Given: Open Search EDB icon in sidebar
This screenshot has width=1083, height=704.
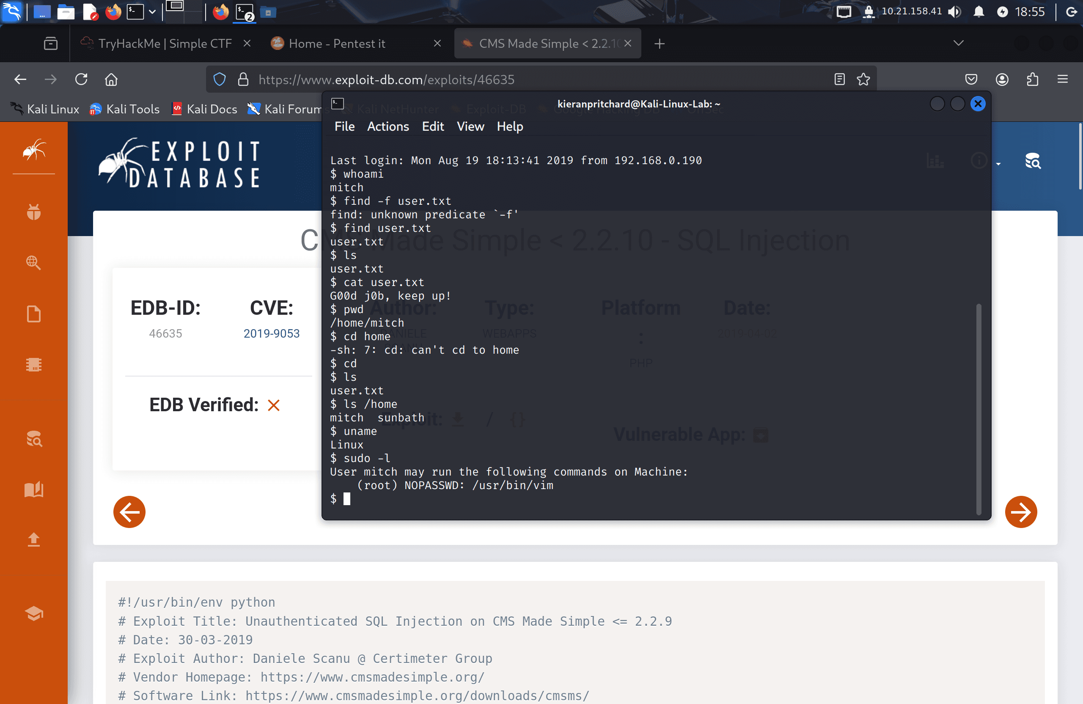Looking at the screenshot, I should 34,439.
